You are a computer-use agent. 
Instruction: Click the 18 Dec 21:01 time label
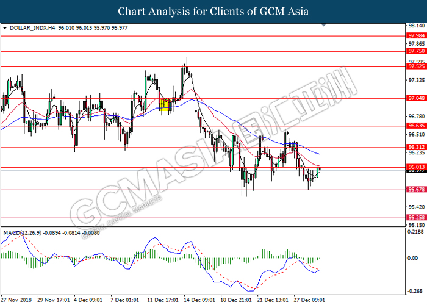[x=236, y=300]
